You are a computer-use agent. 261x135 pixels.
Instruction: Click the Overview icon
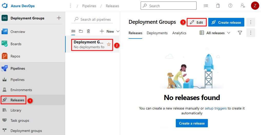[5, 31]
